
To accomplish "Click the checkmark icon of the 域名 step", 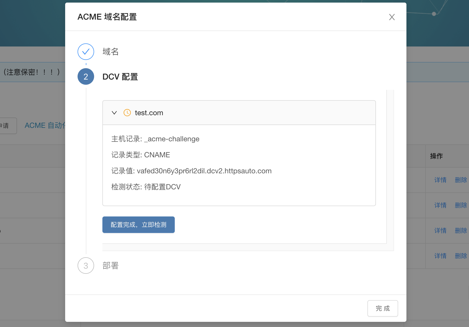I will point(86,52).
